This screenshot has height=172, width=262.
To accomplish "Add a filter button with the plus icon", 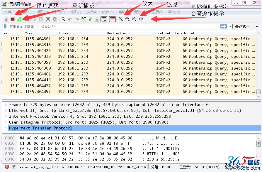I will pyautogui.click(x=257, y=26).
